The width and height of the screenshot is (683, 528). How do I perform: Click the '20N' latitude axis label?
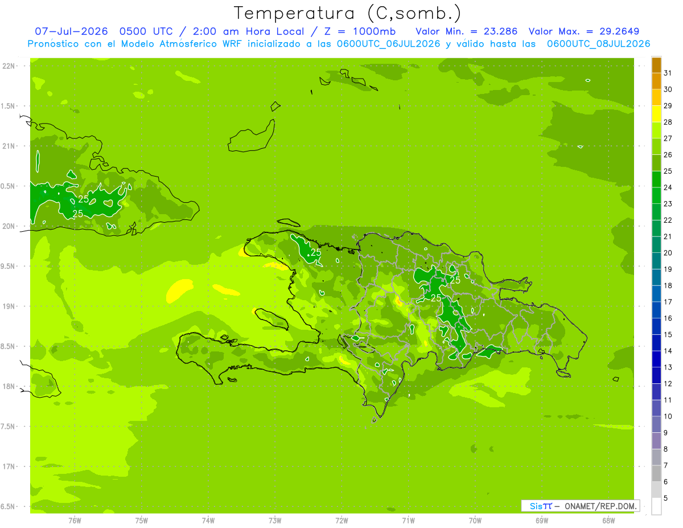[x=9, y=226]
